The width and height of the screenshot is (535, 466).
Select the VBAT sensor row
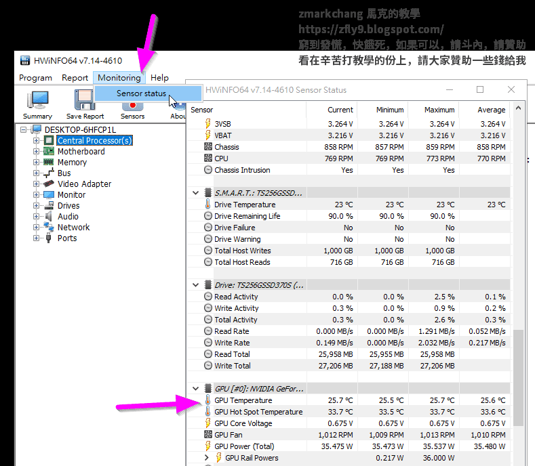[x=349, y=135]
